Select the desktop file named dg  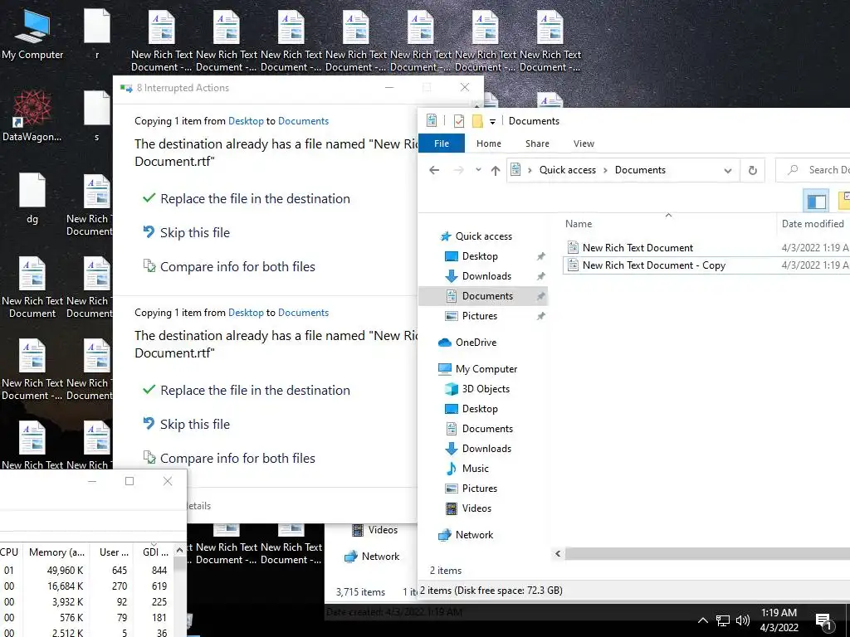(x=32, y=198)
